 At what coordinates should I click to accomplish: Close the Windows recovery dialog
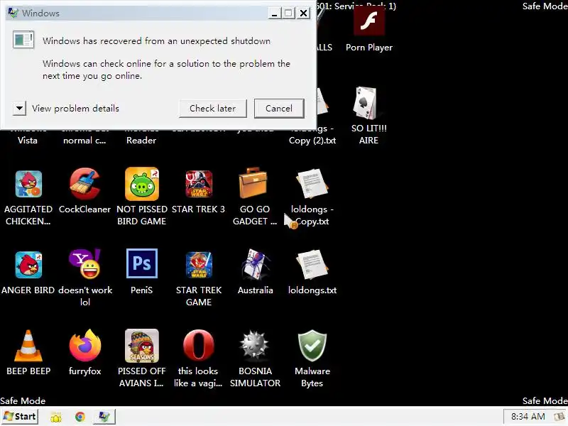(x=304, y=13)
